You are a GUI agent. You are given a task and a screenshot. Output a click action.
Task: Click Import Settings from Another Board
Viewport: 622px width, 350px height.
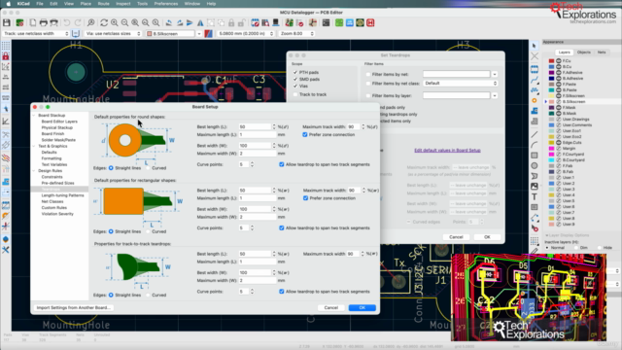(x=74, y=307)
